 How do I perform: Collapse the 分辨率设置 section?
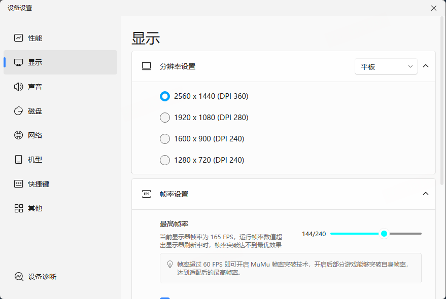(x=426, y=66)
